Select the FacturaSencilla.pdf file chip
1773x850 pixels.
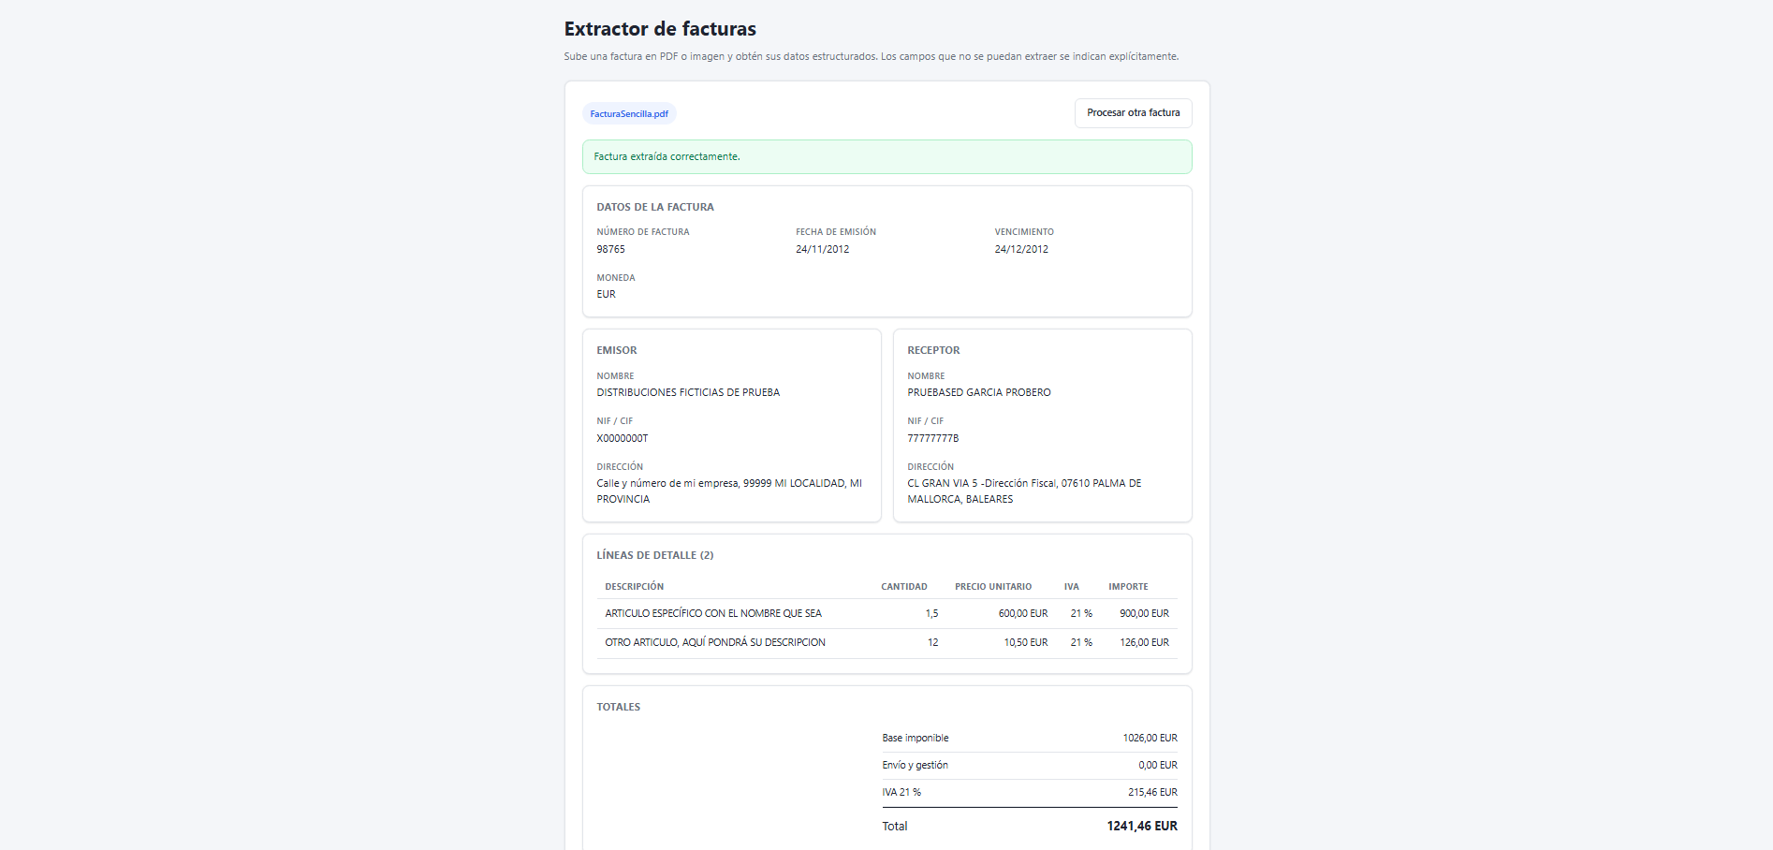tap(629, 114)
